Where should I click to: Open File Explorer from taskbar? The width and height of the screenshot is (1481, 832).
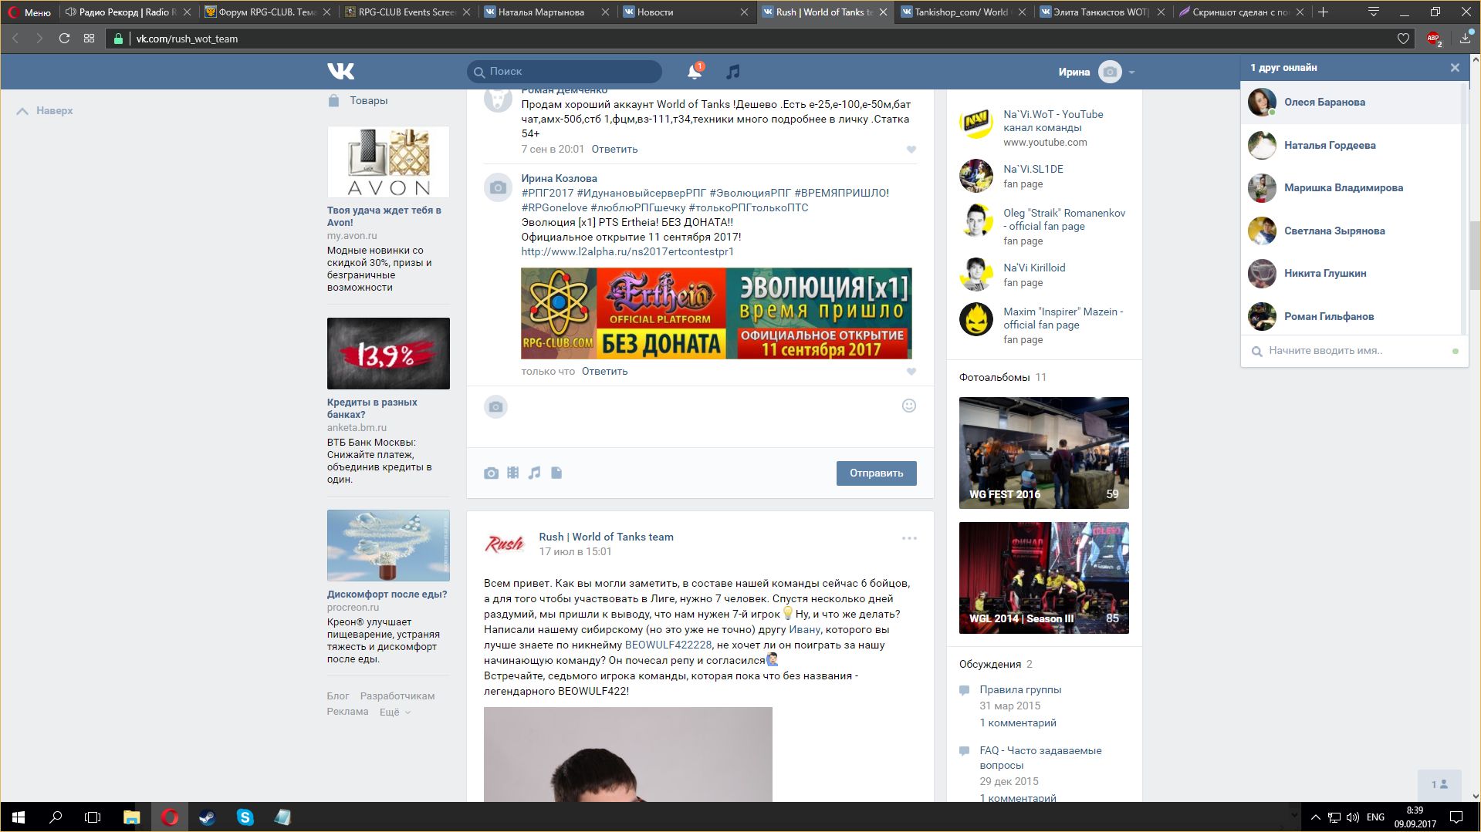click(x=131, y=817)
